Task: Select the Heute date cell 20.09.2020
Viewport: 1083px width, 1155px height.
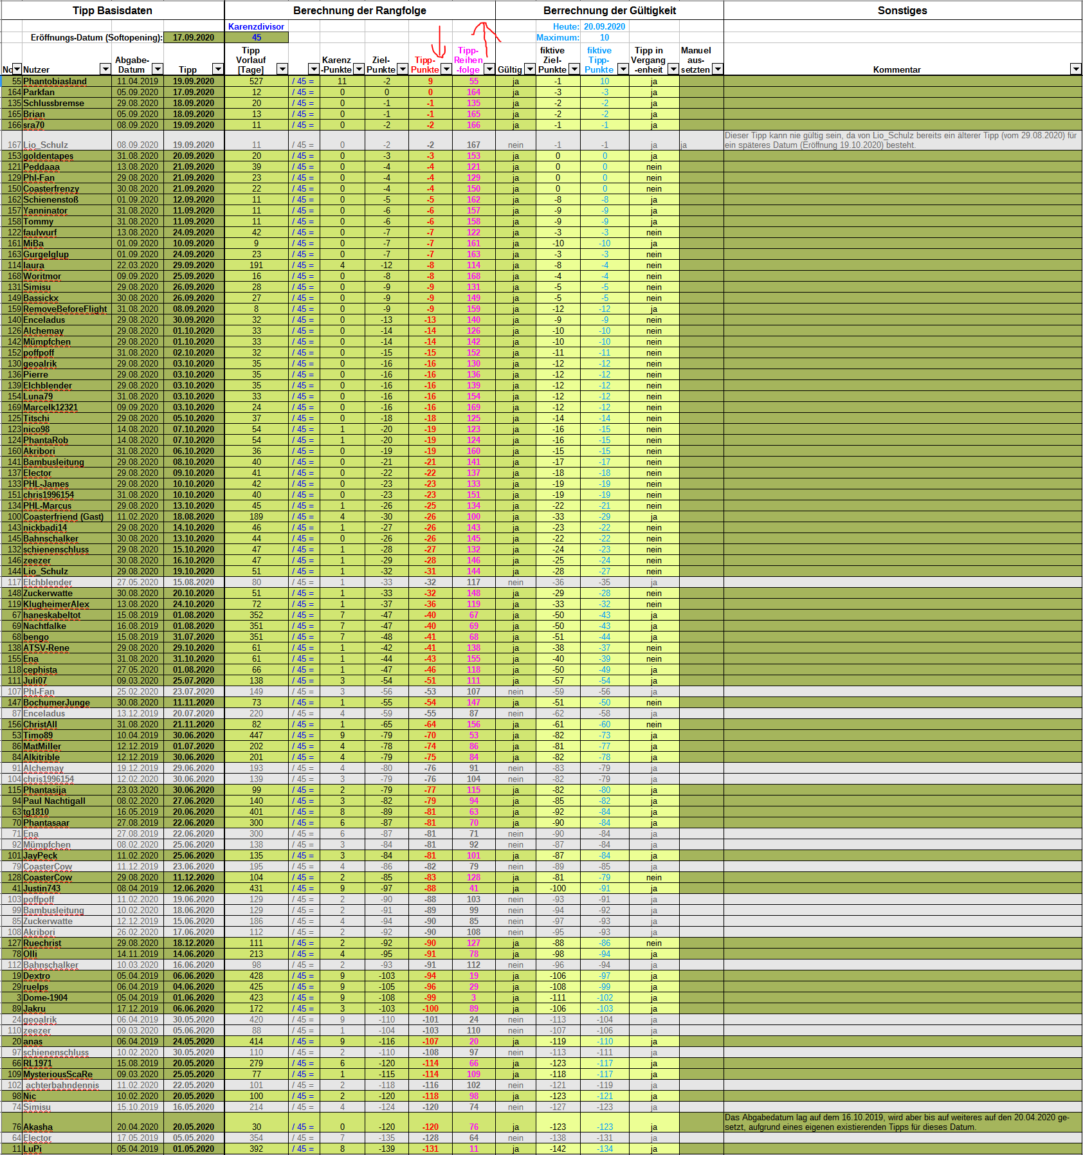Action: (604, 27)
